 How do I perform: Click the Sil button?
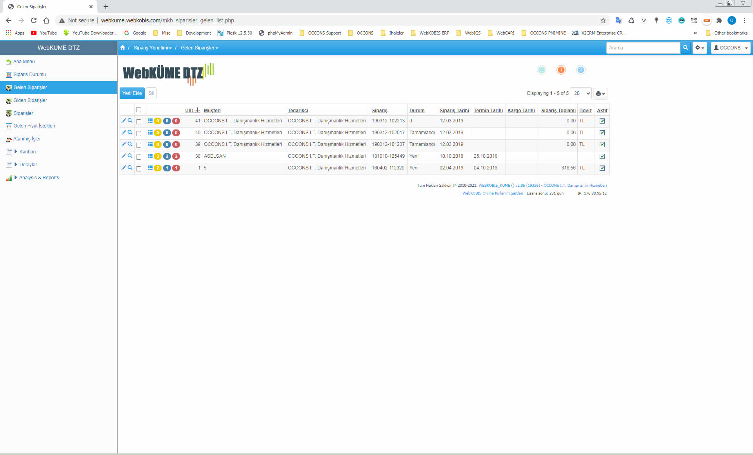[151, 93]
